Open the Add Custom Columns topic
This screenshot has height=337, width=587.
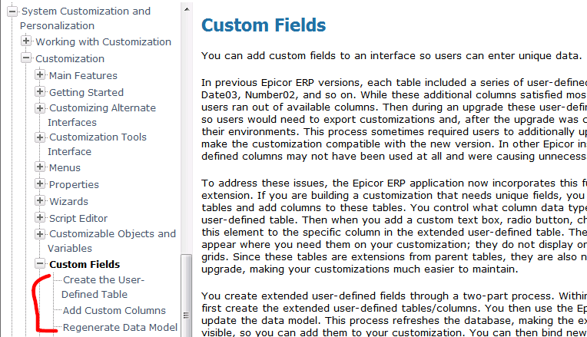coord(114,310)
